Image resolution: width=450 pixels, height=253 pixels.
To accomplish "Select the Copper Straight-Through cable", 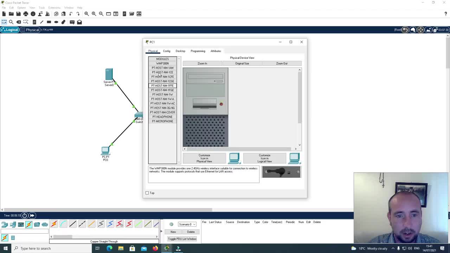I will tap(73, 224).
